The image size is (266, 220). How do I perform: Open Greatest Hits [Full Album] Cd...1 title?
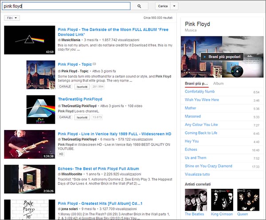100,204
